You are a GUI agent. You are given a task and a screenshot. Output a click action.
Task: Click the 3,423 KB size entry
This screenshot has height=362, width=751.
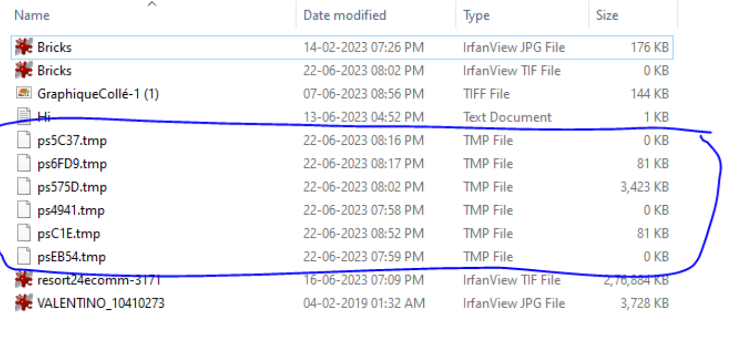point(644,187)
